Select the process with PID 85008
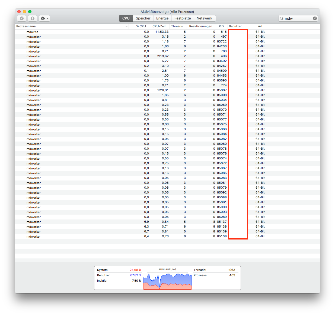This screenshot has height=315, width=335. 167,95
